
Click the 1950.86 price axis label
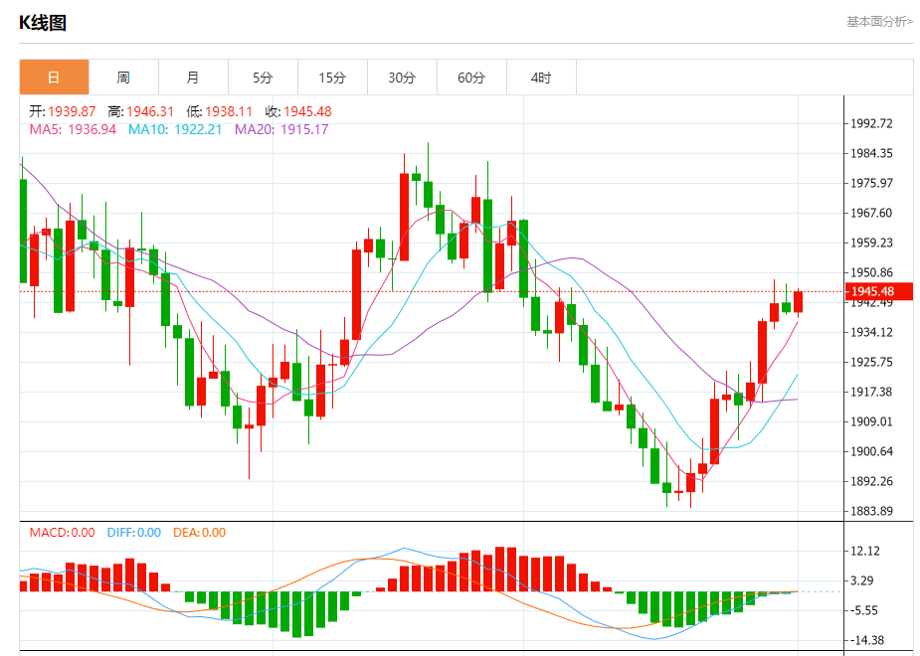[872, 272]
